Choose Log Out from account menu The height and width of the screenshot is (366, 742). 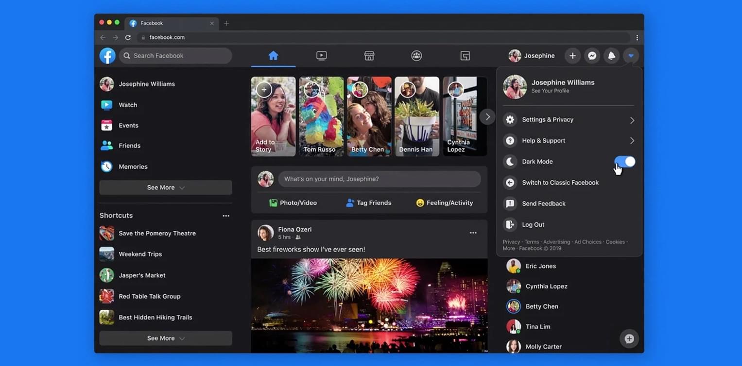(x=533, y=224)
